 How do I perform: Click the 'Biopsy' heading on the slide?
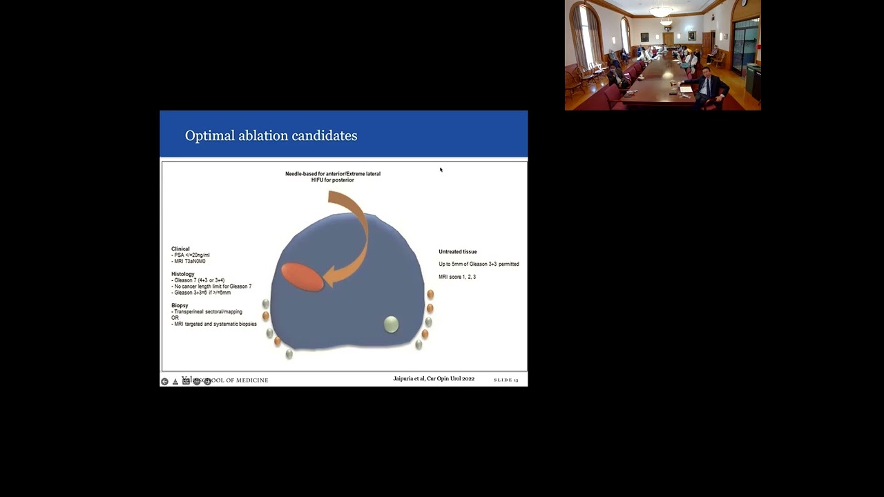point(179,305)
